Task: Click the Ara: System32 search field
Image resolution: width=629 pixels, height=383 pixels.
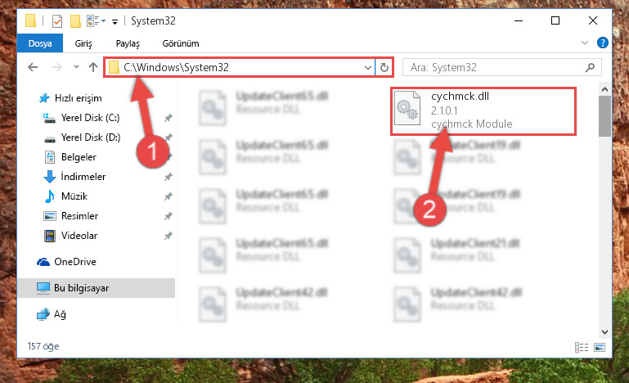Action: pyautogui.click(x=495, y=67)
